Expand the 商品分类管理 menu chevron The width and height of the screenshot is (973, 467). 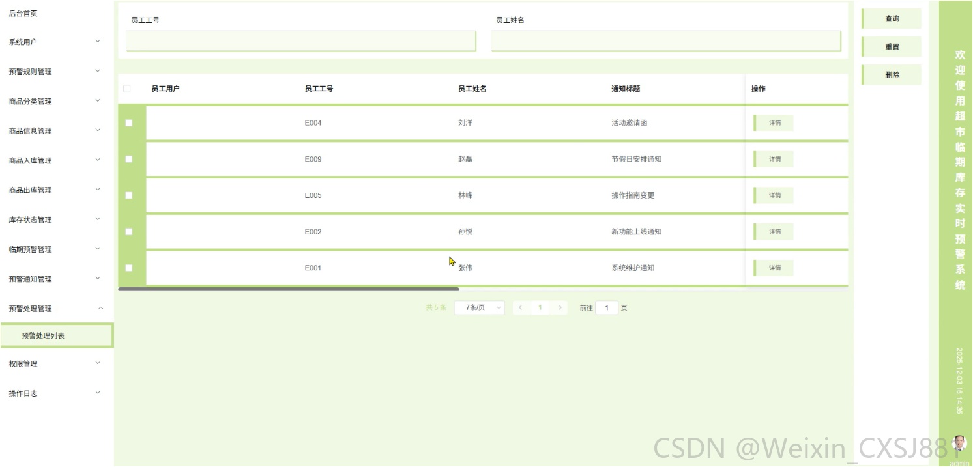click(98, 101)
